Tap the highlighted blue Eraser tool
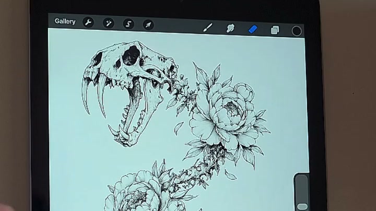The height and width of the screenshot is (211, 376). coord(253,29)
